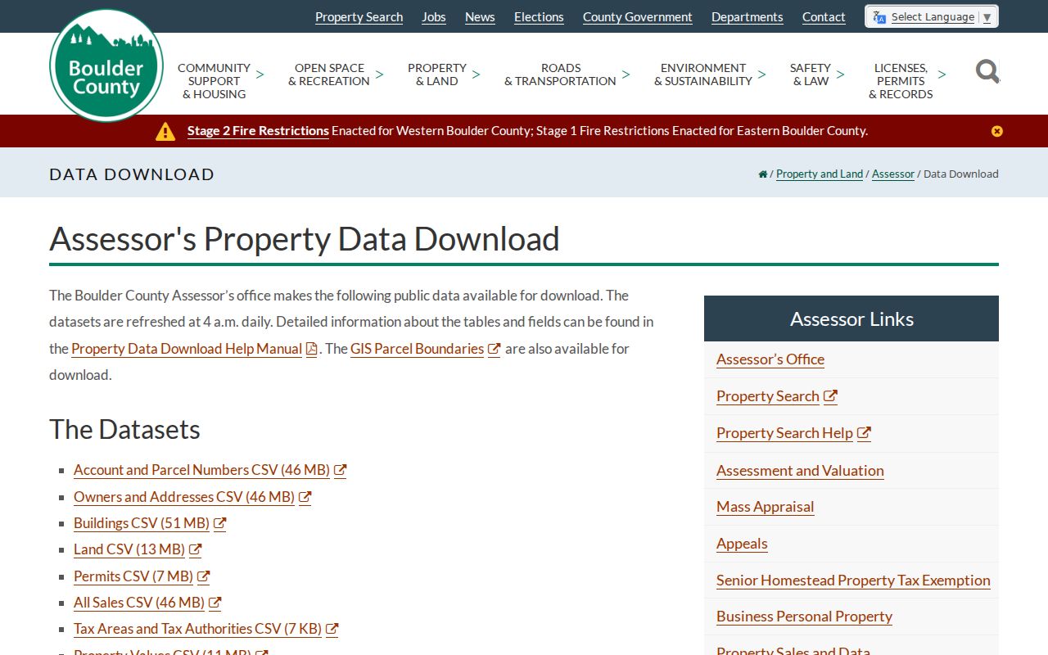The height and width of the screenshot is (655, 1048).
Task: Click the fire alert warning triangle icon
Action: coord(165,131)
